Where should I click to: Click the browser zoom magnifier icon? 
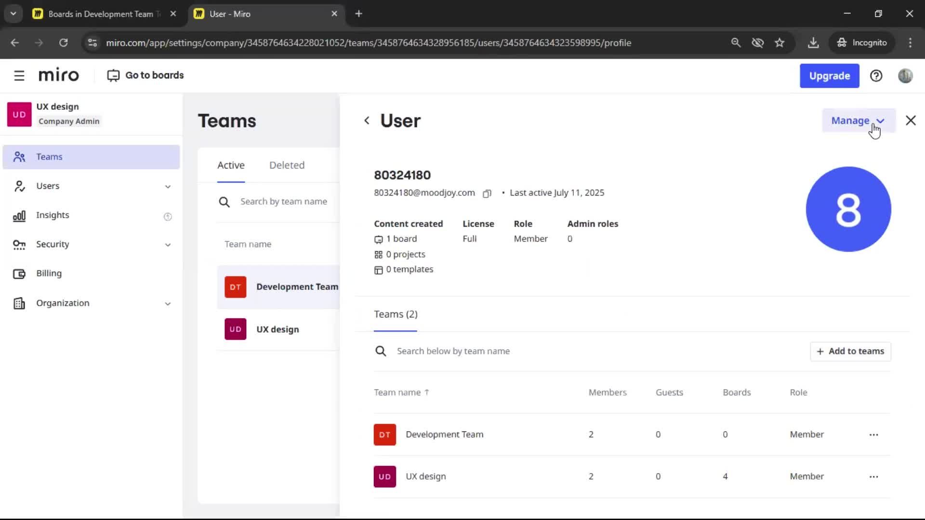[x=736, y=42]
